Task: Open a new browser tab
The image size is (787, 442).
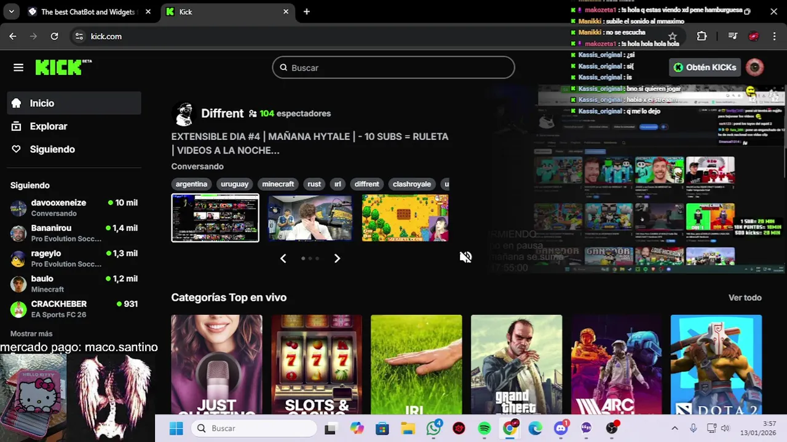Action: [x=306, y=12]
